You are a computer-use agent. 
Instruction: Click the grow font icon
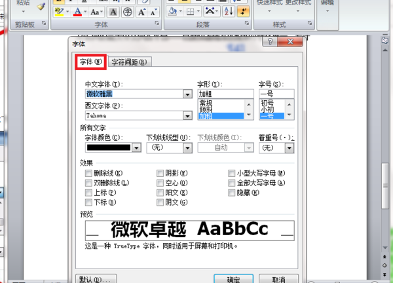(141, 12)
